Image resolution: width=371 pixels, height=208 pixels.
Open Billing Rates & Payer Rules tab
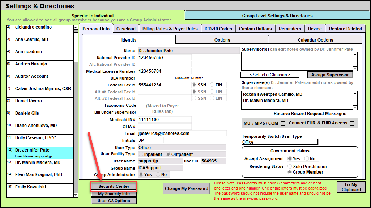click(x=170, y=29)
